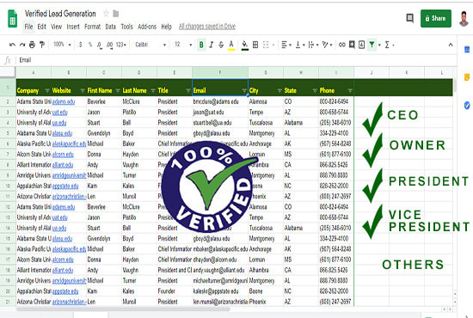
Task: Click the Undo arrow icon
Action: 12,45
